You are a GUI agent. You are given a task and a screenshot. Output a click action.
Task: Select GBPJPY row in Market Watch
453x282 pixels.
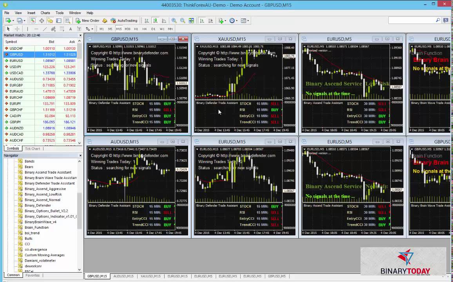coord(40,122)
